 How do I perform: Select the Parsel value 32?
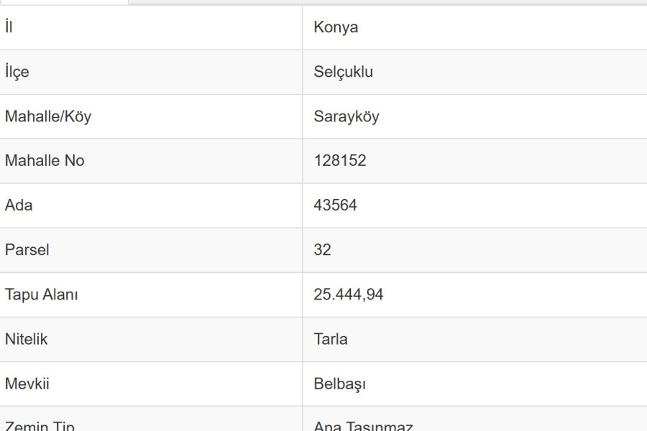click(322, 250)
